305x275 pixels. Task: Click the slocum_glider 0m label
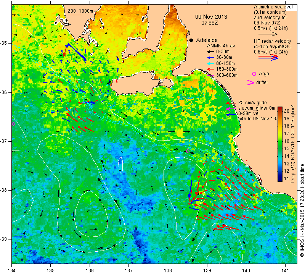click(x=257, y=108)
